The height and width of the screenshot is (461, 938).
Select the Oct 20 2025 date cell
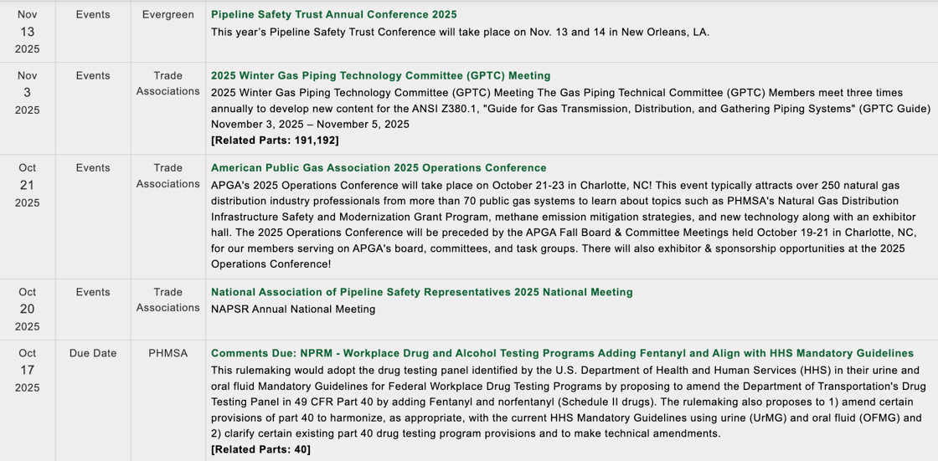[x=28, y=309]
